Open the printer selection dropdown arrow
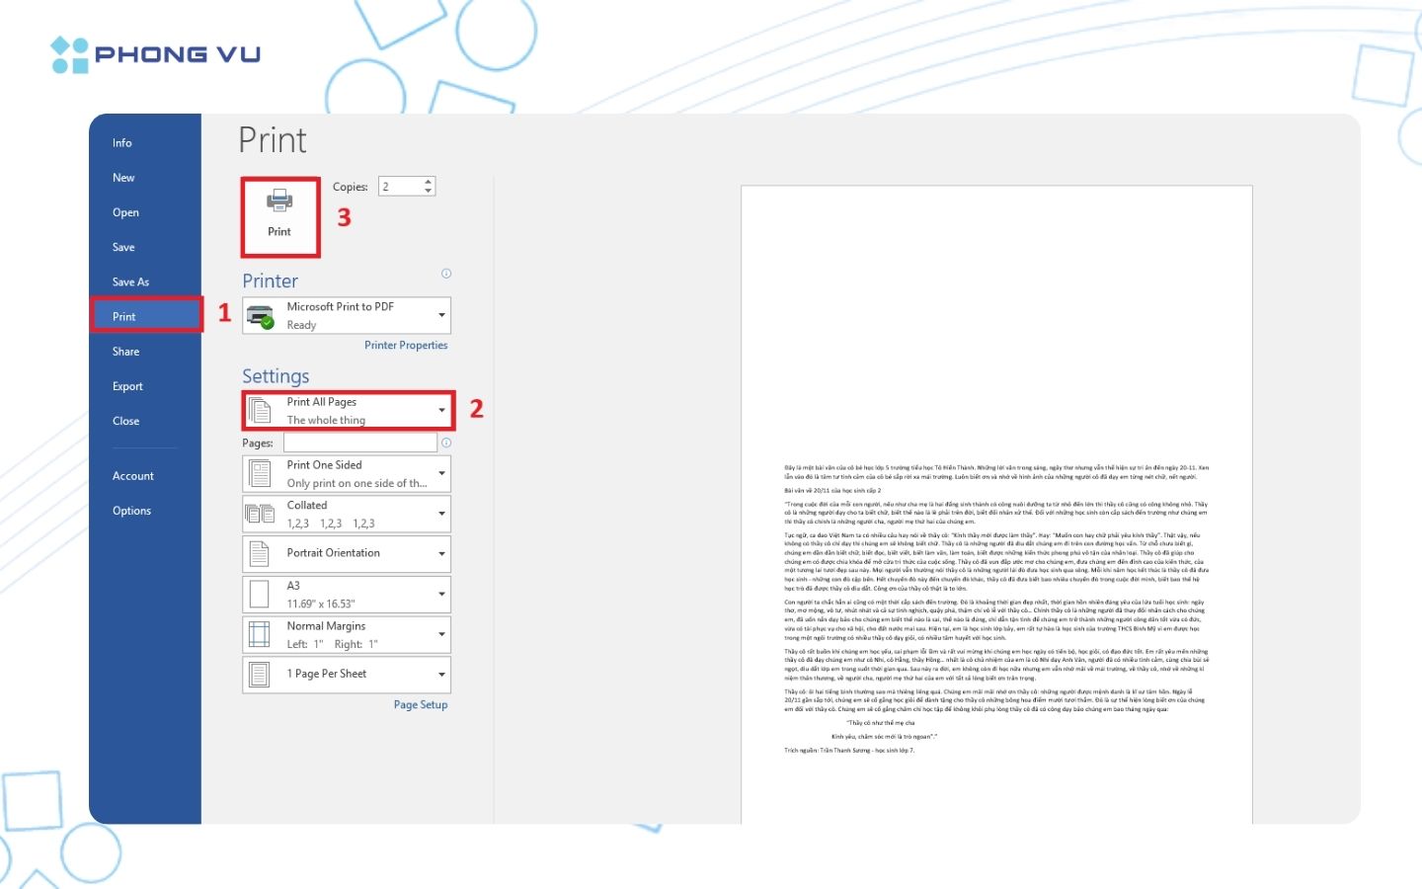The width and height of the screenshot is (1422, 889). pyautogui.click(x=441, y=316)
